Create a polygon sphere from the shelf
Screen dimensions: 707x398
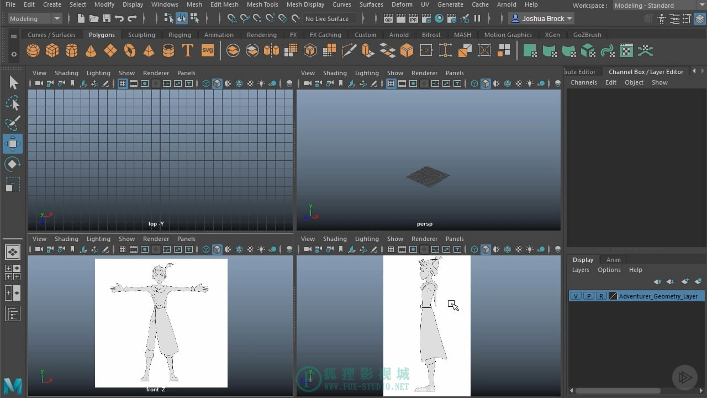click(x=33, y=51)
